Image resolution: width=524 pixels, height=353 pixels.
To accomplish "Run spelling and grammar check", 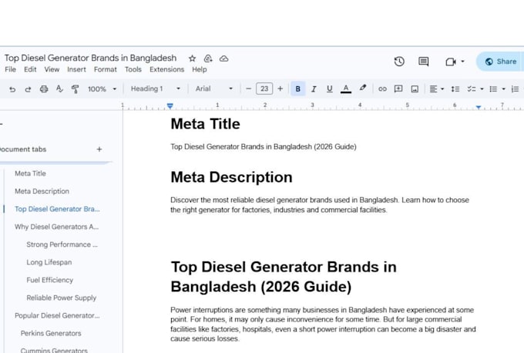I will click(59, 88).
